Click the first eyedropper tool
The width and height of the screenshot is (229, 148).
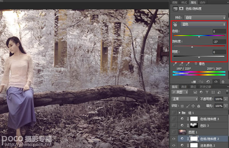(175, 64)
